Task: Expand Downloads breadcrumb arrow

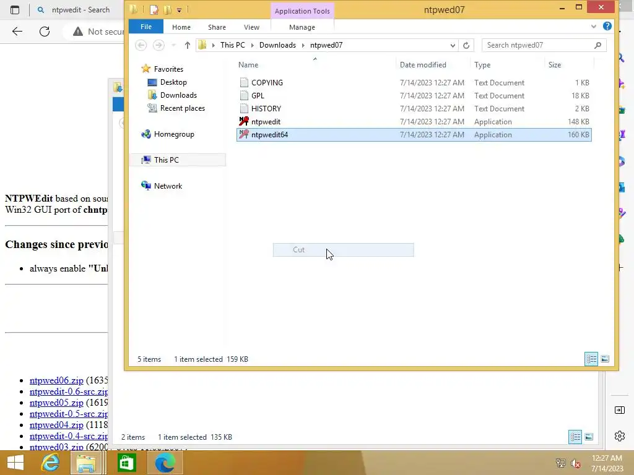Action: [303, 45]
